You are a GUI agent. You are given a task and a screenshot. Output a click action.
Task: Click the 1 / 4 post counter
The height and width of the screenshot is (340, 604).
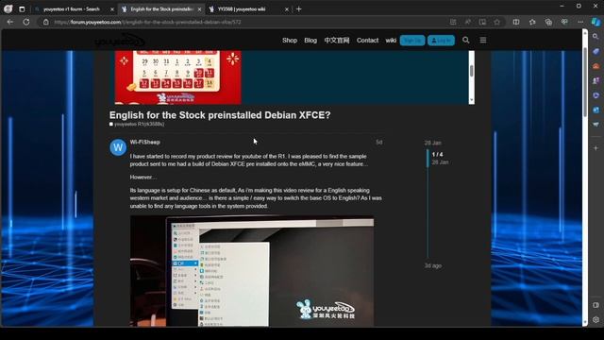coord(437,154)
